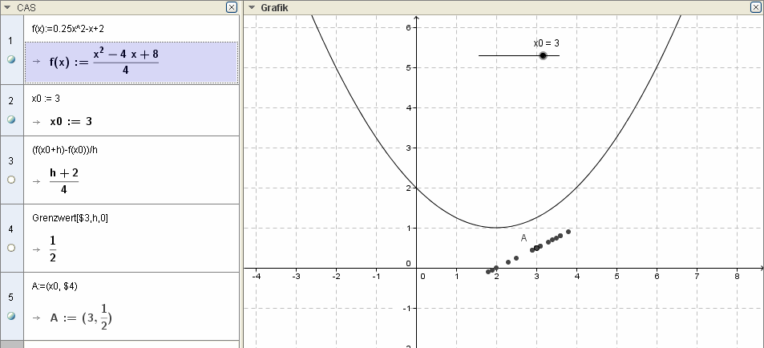Select row header number 4 in CAS
The width and height of the screenshot is (764, 348).
pos(11,229)
